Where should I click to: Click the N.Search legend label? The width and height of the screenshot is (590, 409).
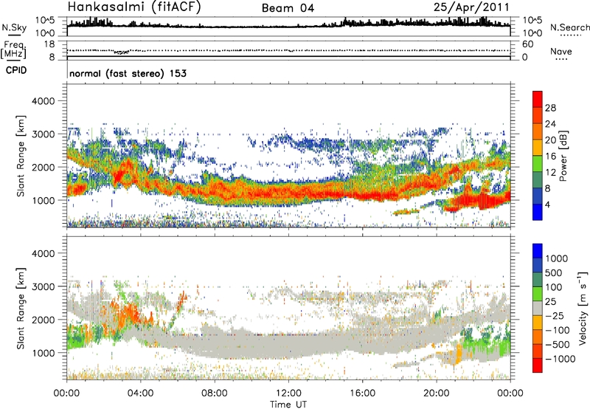pyautogui.click(x=569, y=27)
